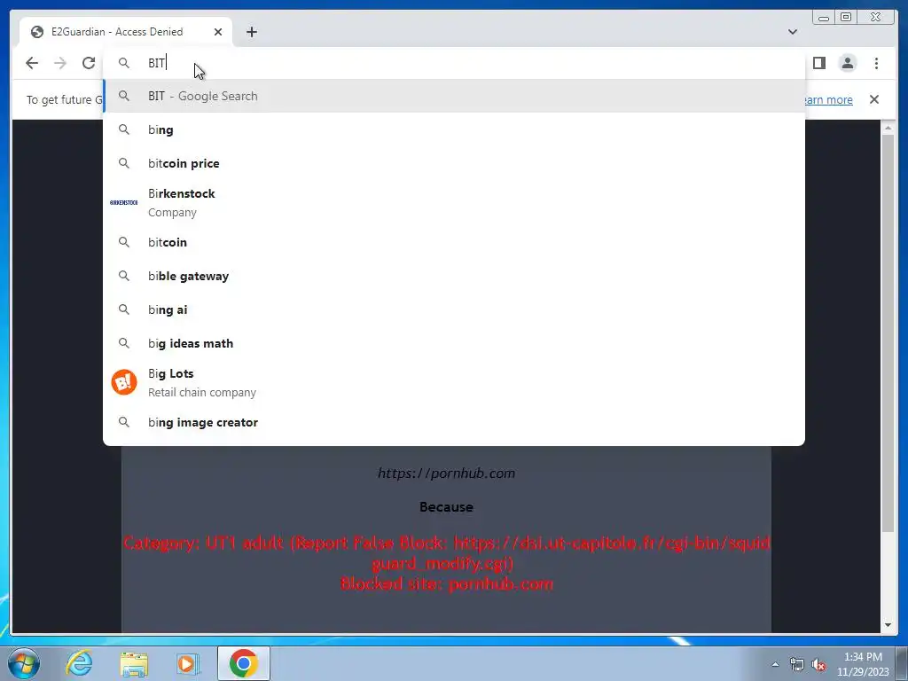
Task: Pick the 'bing ai' suggestion
Action: pos(454,309)
